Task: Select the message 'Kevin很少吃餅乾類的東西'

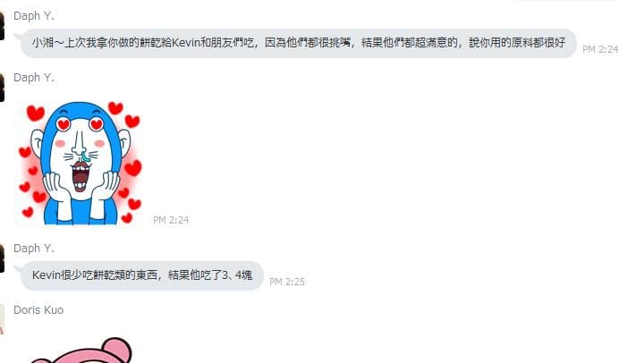Action: 141,275
